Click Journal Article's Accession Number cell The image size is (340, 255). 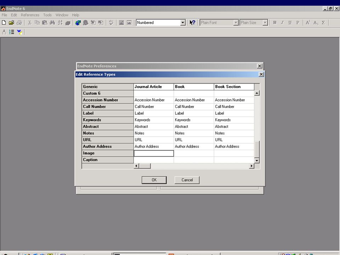(154, 100)
